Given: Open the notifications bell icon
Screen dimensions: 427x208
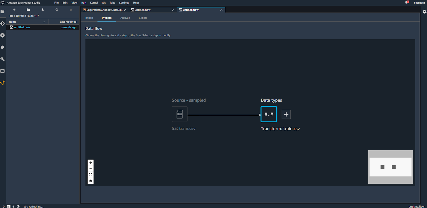Looking at the screenshot, I should 407,2.
